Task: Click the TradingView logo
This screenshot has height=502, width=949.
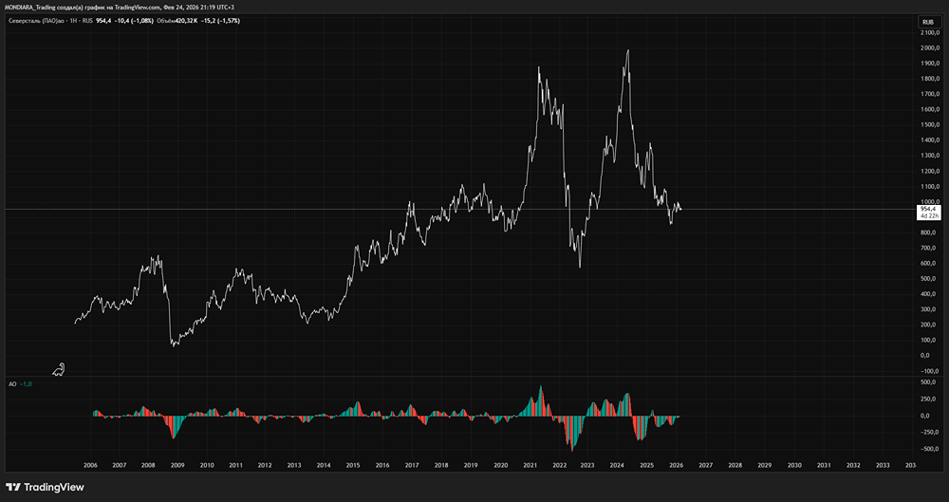Action: (45, 487)
